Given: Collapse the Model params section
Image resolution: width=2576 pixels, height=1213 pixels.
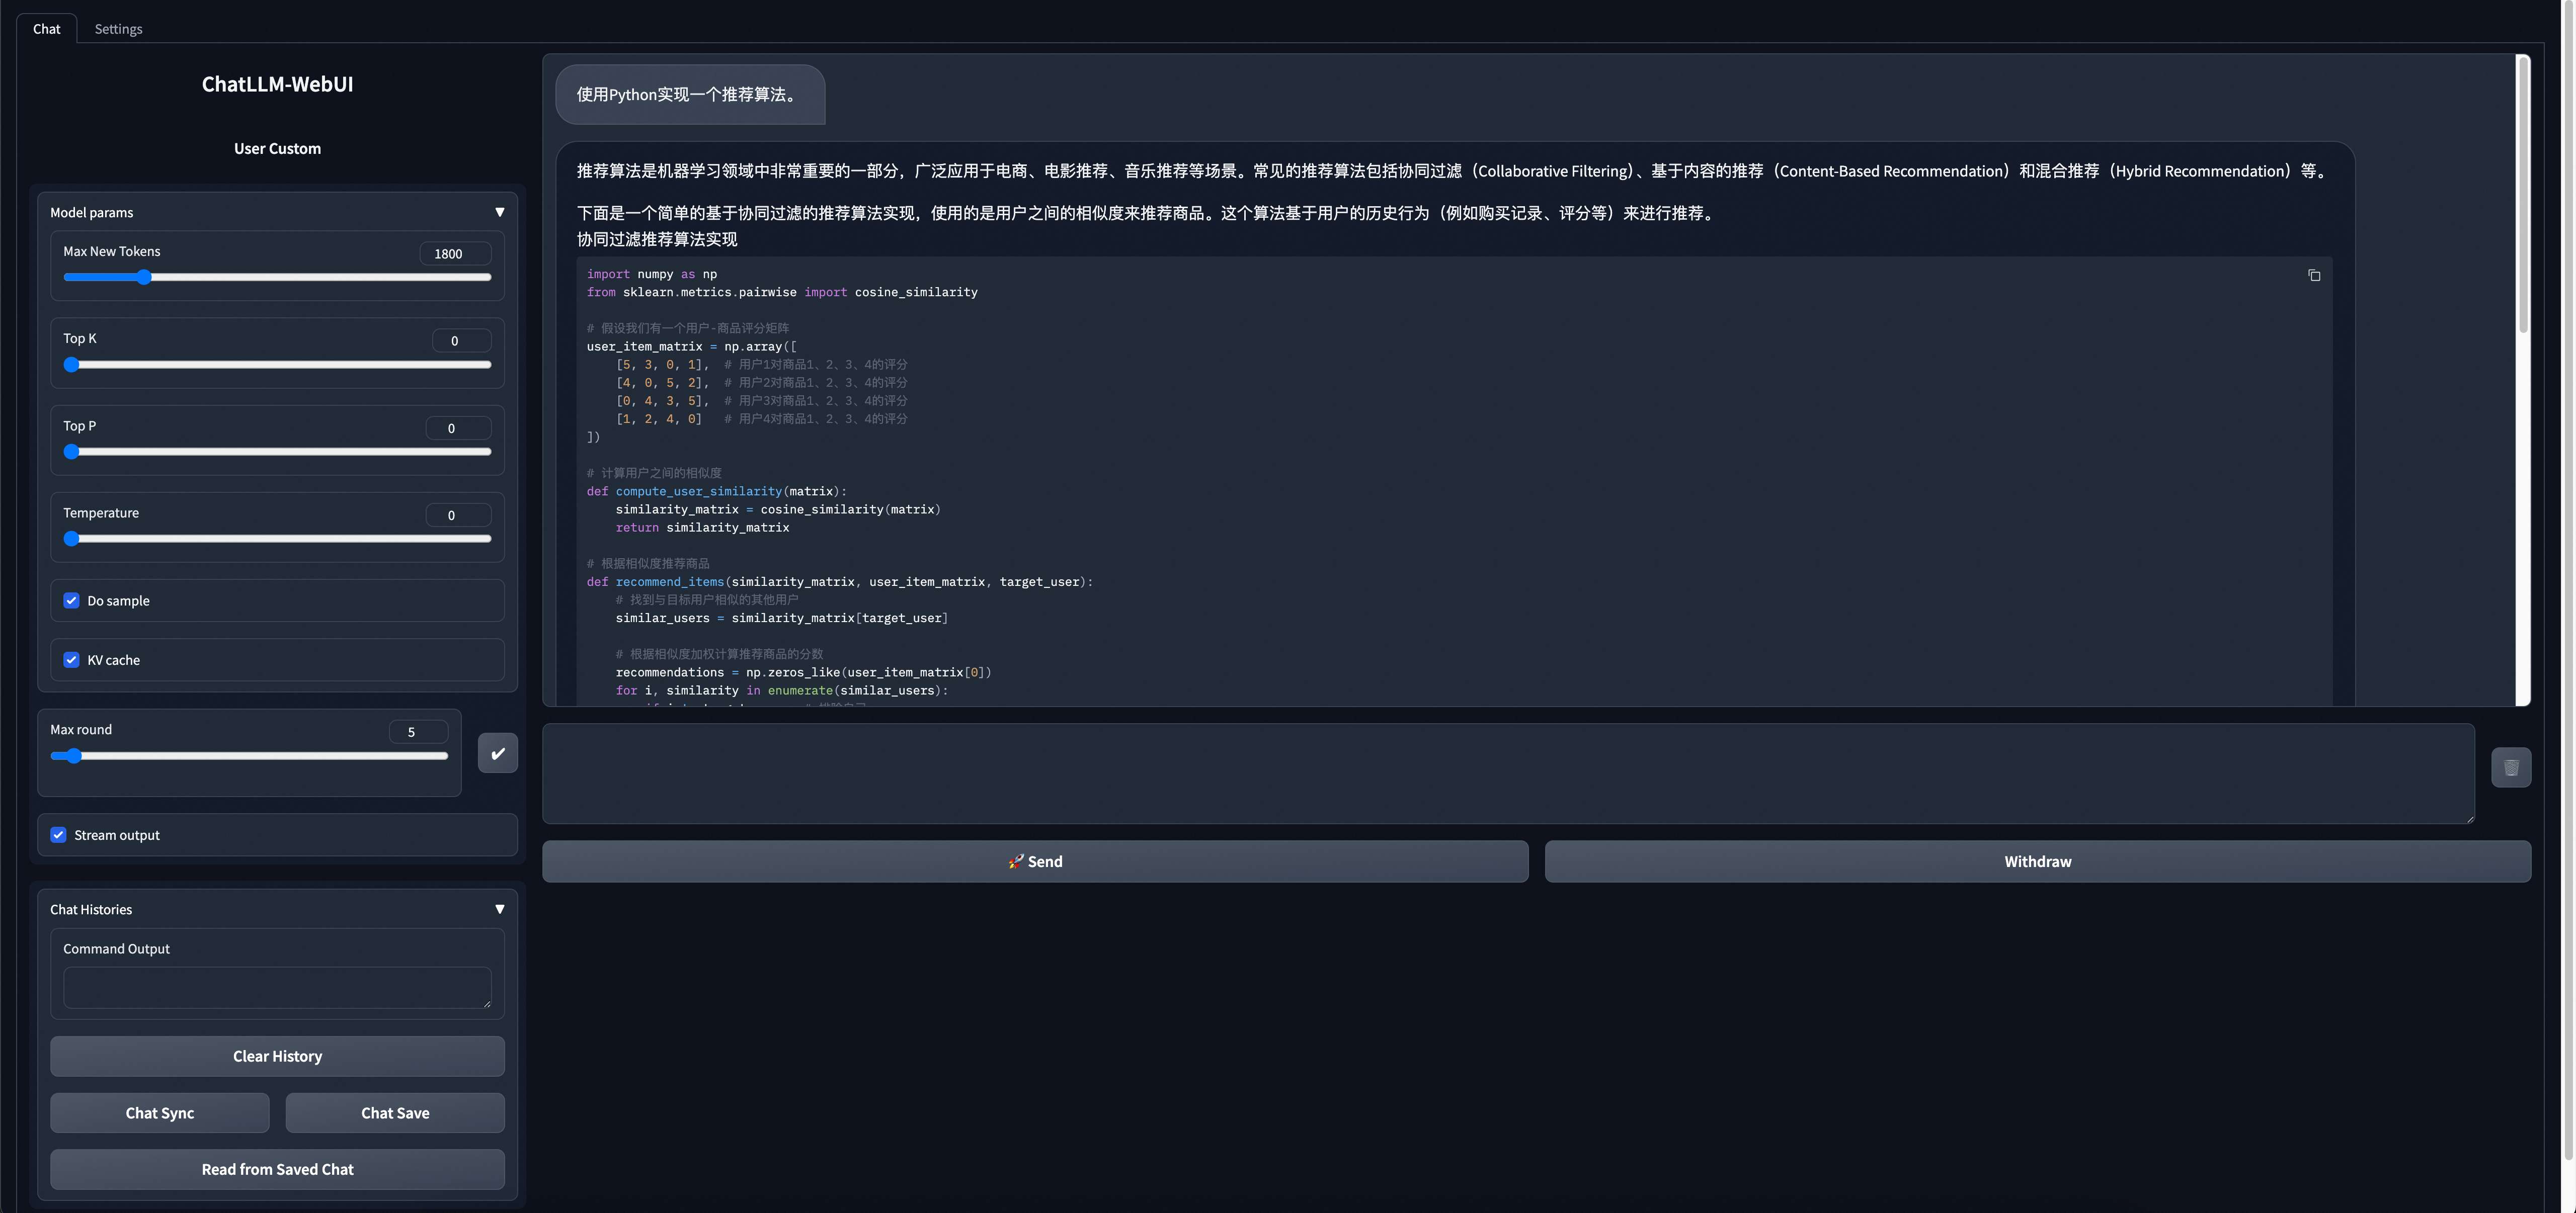Looking at the screenshot, I should (x=499, y=212).
